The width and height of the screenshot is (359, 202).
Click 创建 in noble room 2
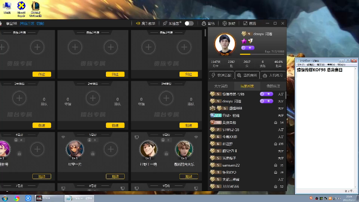115,74
